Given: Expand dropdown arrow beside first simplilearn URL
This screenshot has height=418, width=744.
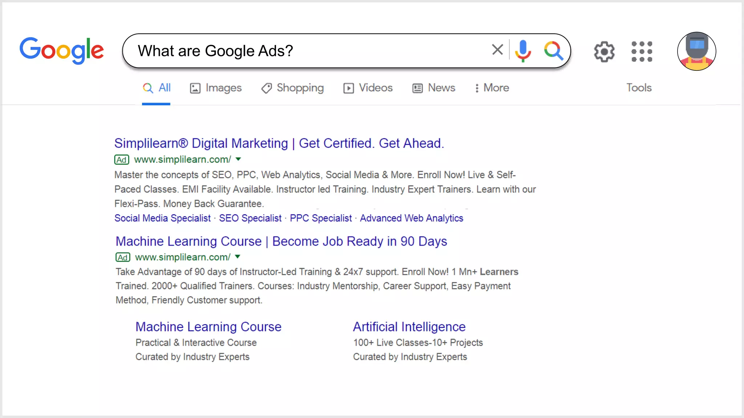Looking at the screenshot, I should coord(238,159).
